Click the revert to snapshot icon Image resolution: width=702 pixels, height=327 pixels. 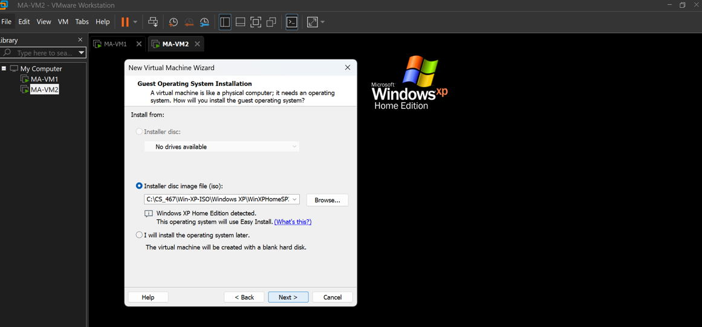coord(189,22)
